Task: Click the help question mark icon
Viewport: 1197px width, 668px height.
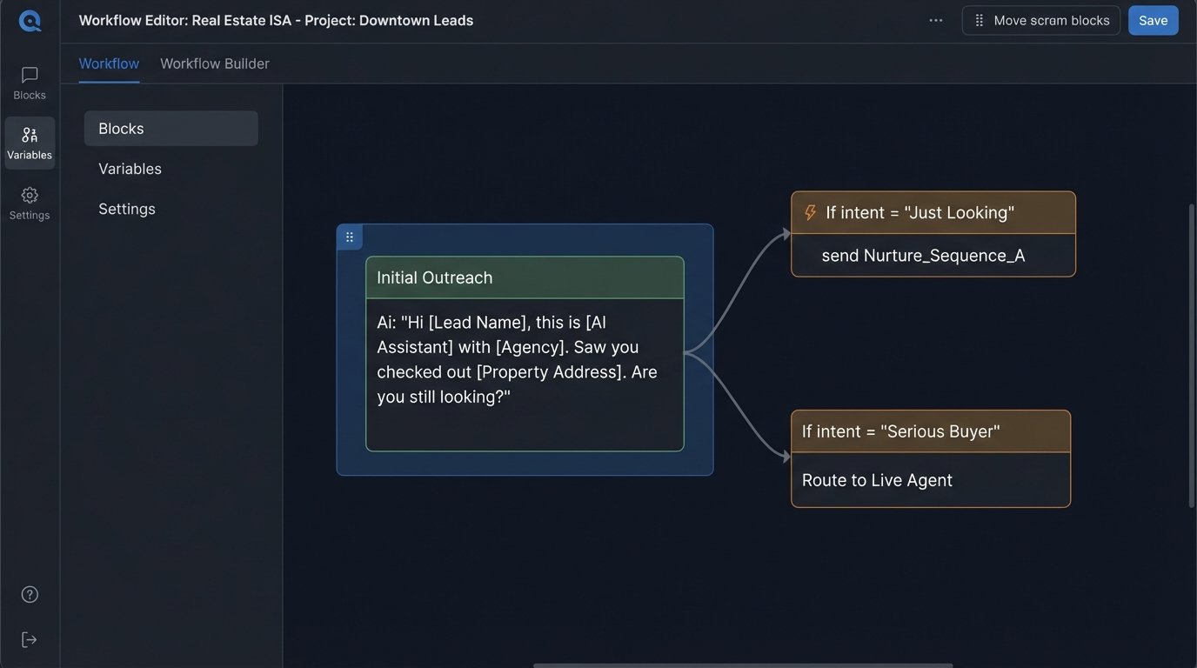Action: pos(29,593)
